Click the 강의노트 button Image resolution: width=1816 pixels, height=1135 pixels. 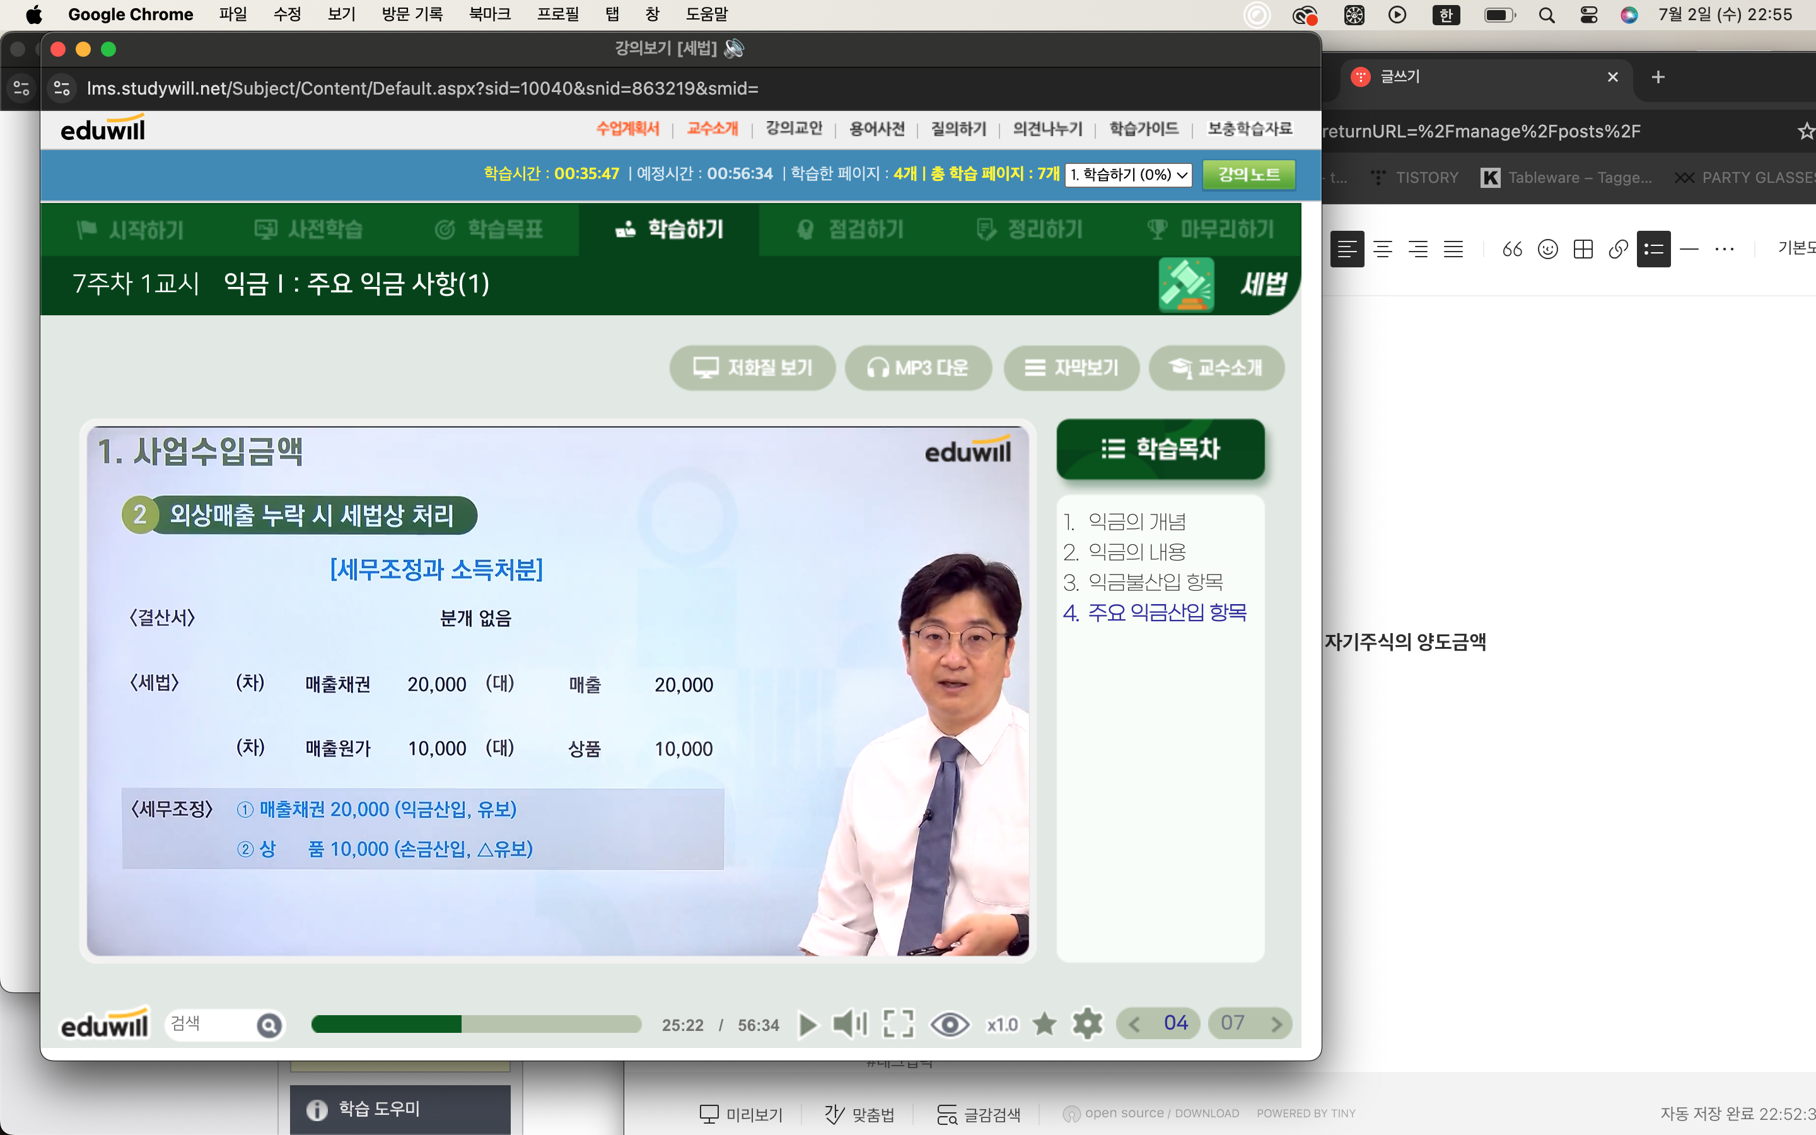pos(1248,175)
